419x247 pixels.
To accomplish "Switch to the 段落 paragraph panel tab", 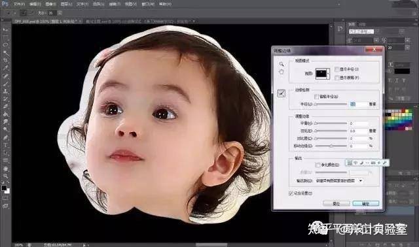I will coord(362,24).
